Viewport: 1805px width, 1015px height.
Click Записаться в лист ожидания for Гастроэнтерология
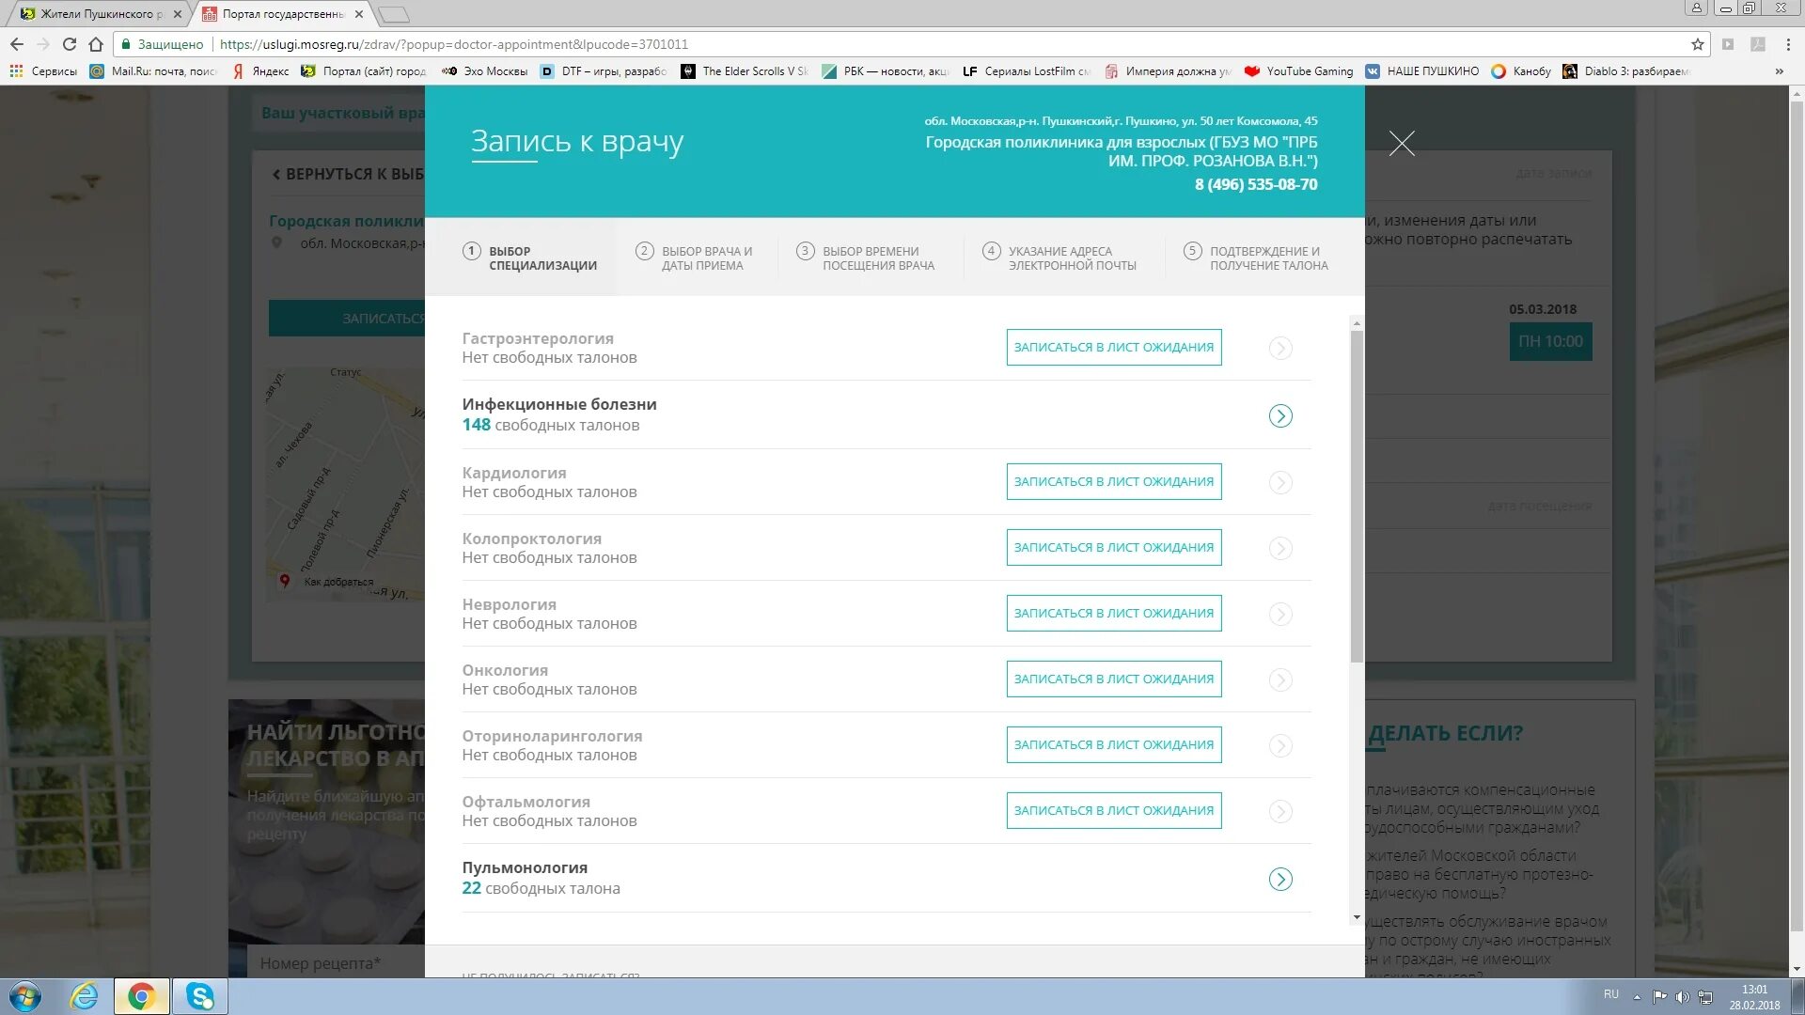click(x=1113, y=346)
